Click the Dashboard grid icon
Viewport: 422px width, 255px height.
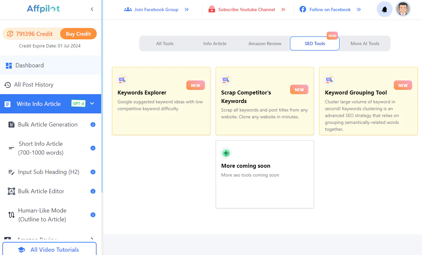9,66
